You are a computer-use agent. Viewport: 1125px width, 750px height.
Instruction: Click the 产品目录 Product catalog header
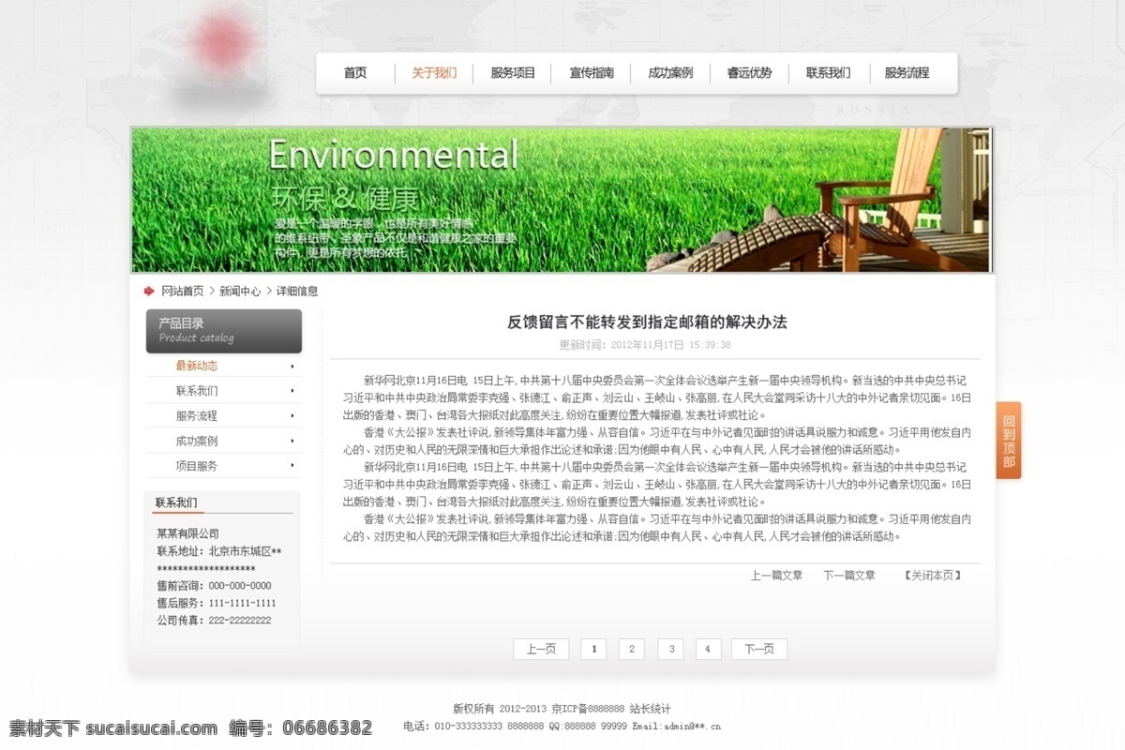224,331
